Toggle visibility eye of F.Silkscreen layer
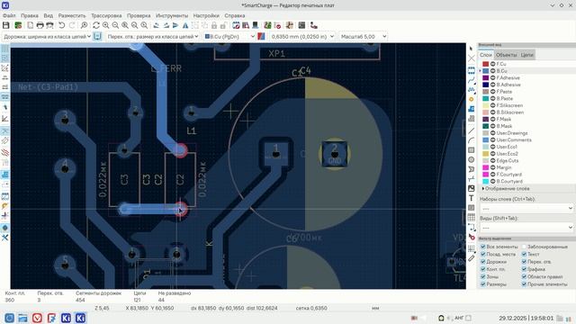Screen dimensions: 576x324 493,105
